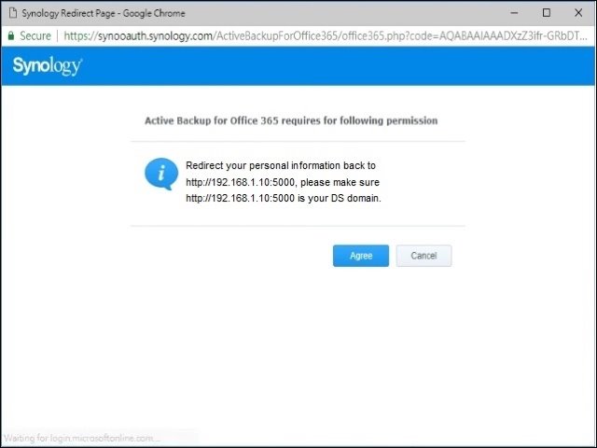Image resolution: width=597 pixels, height=448 pixels.
Task: Click the green padlock security icon
Action: pos(11,35)
